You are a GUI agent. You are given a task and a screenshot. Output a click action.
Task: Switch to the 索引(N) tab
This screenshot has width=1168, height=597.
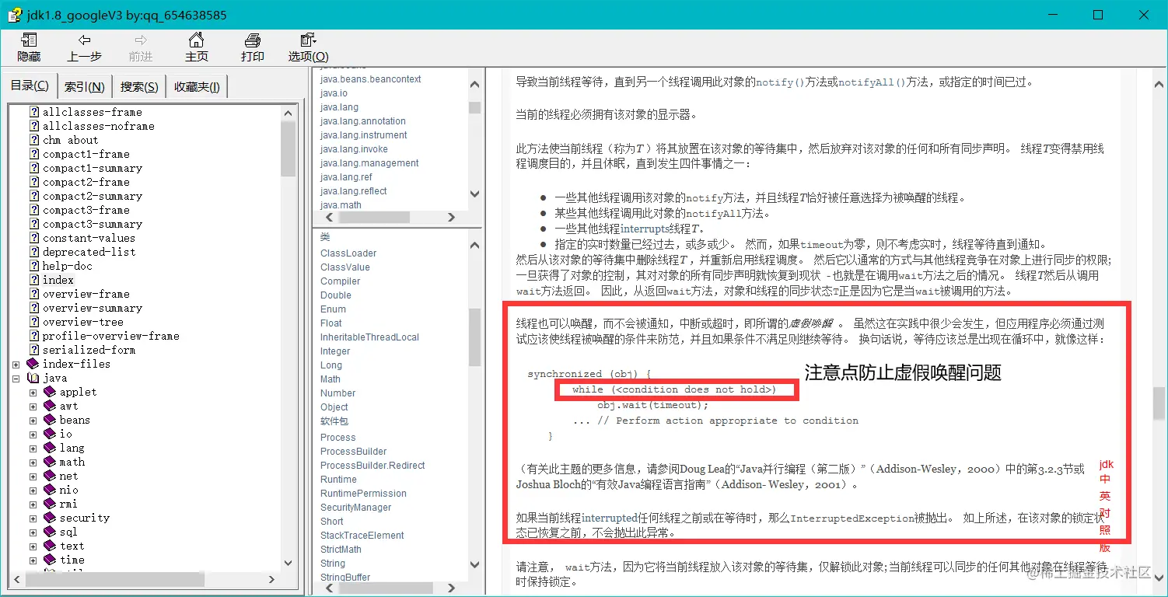pyautogui.click(x=85, y=87)
